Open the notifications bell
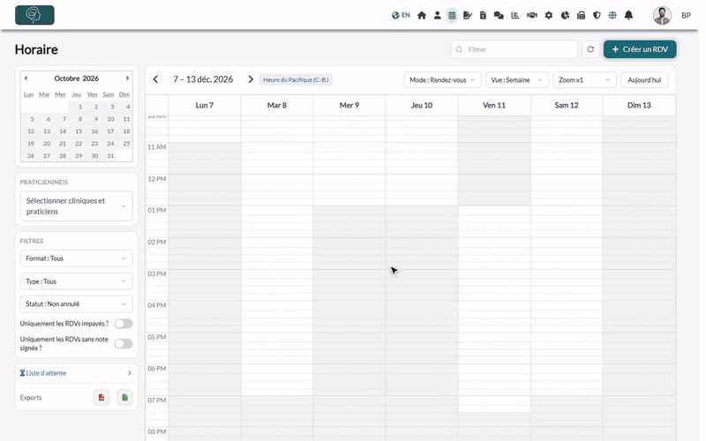The height and width of the screenshot is (441, 706). 628,15
